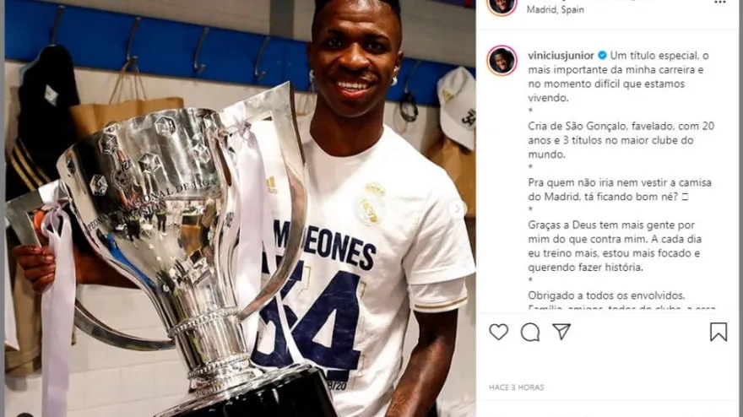Click the header profile picture at top
743x417 pixels.
[502, 7]
